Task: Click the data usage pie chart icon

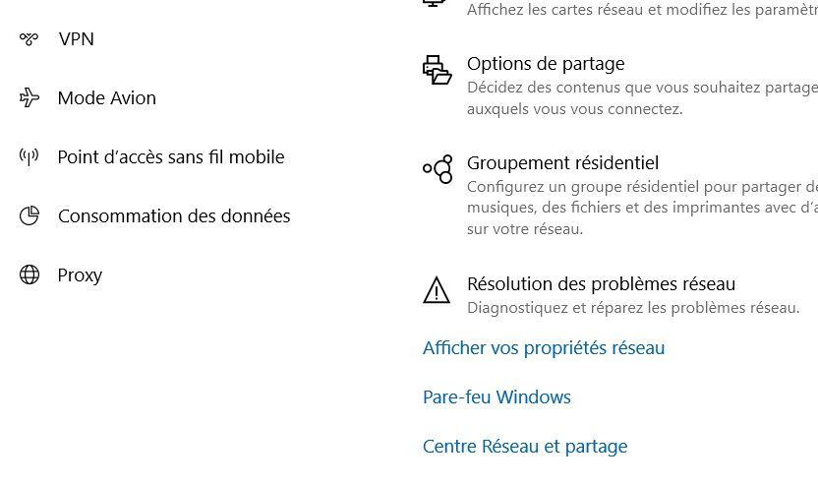Action: [29, 215]
